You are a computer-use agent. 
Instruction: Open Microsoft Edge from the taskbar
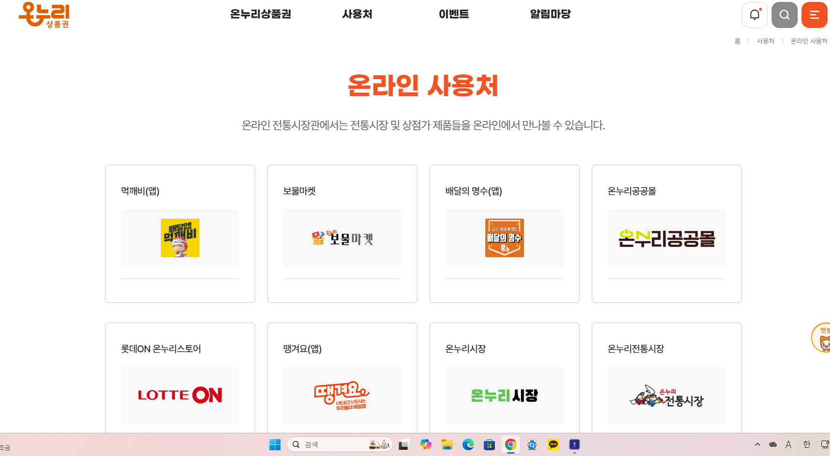468,444
